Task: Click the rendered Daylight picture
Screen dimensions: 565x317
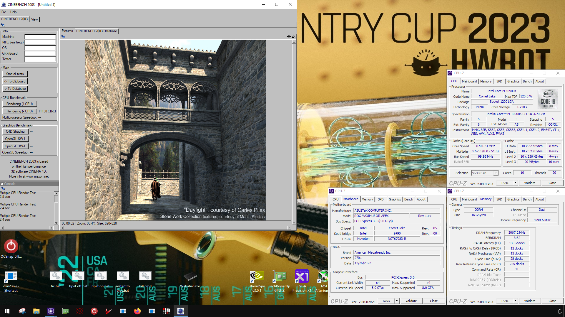Action: pyautogui.click(x=175, y=130)
